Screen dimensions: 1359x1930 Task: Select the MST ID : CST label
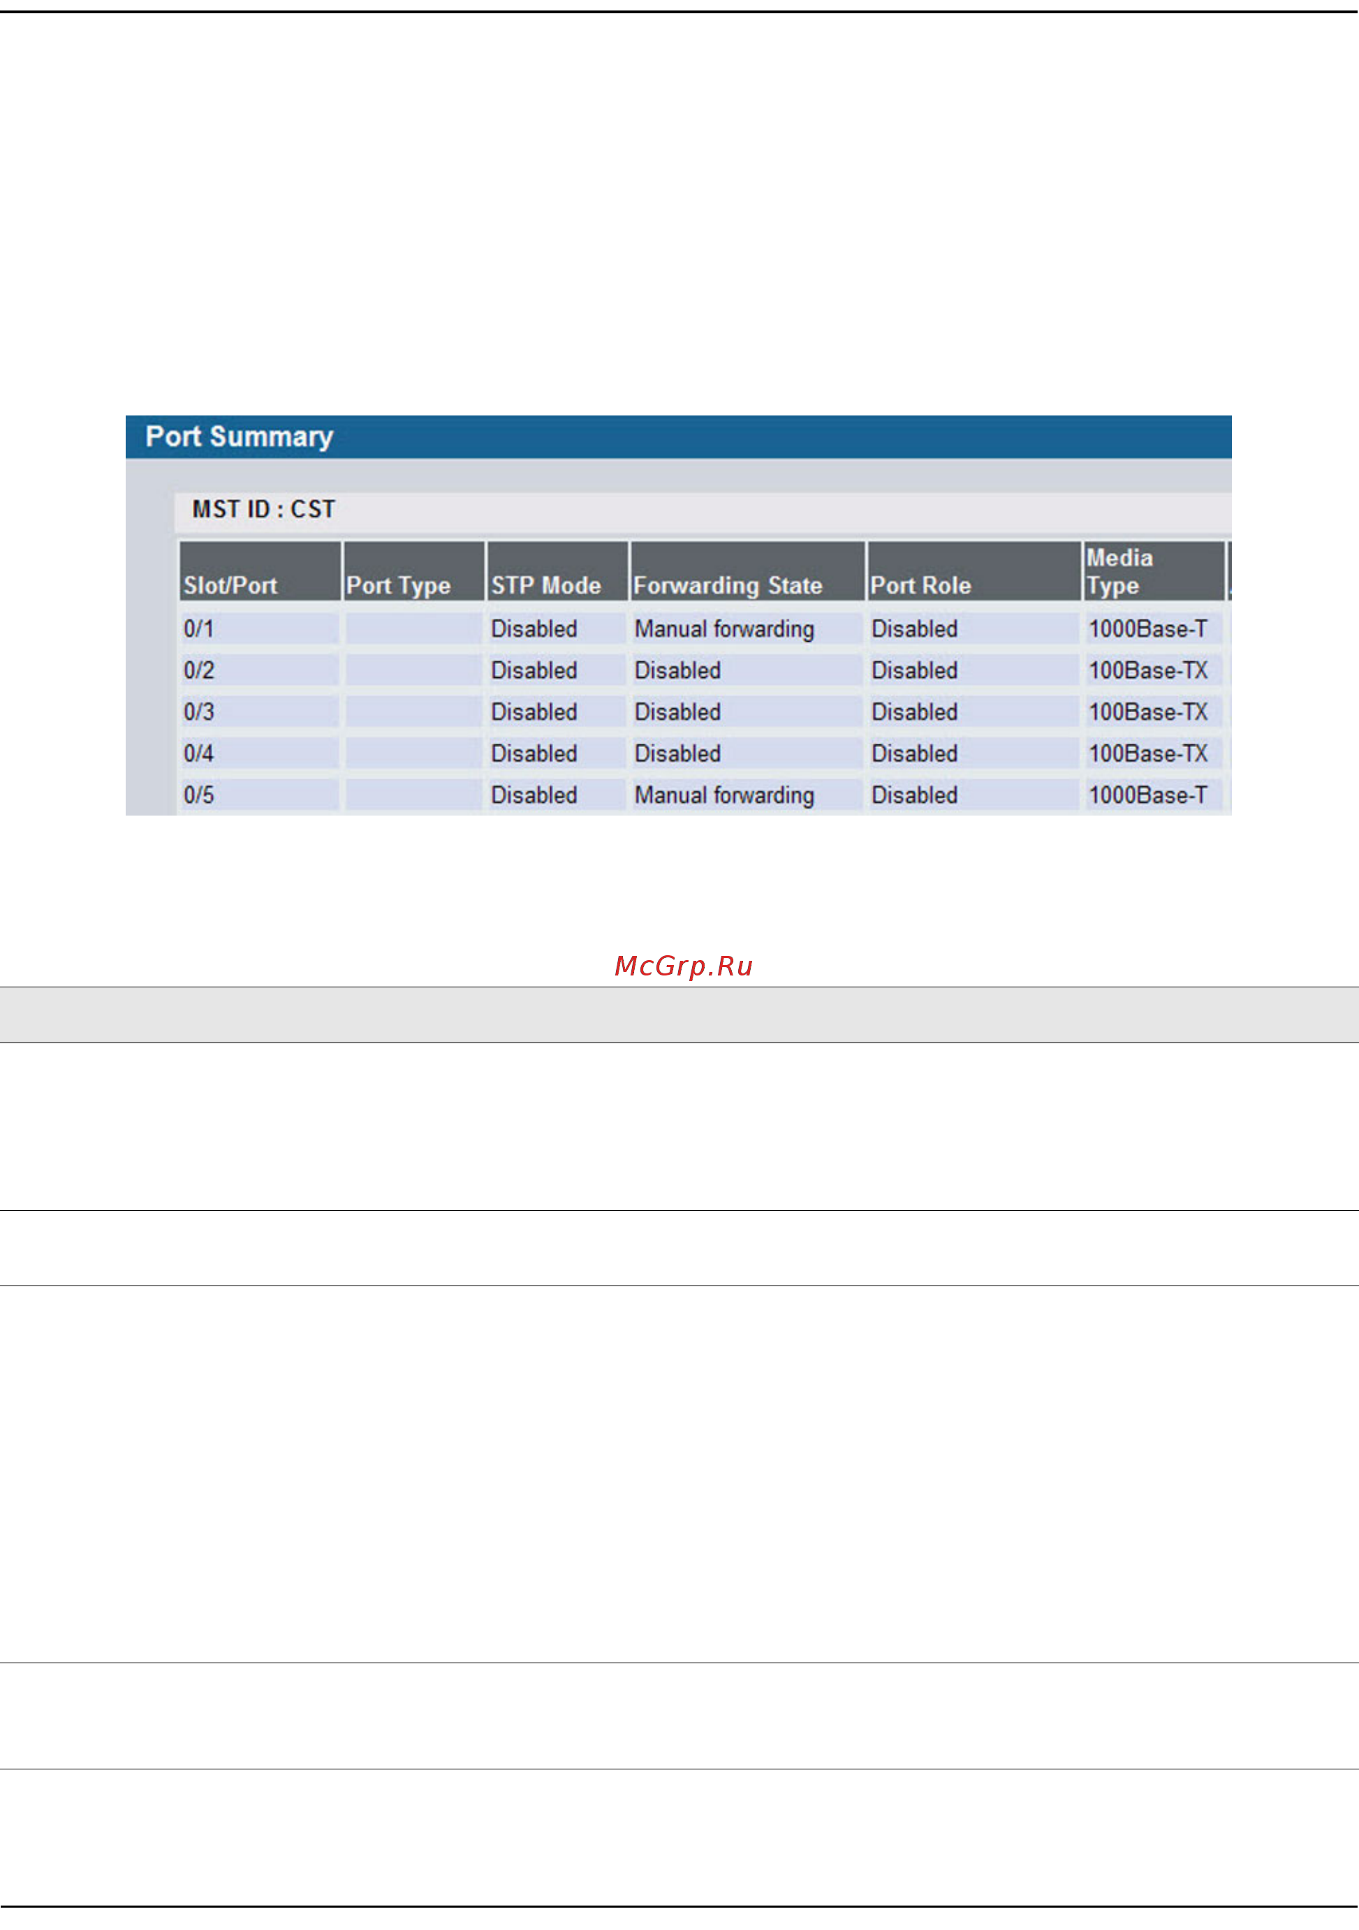coord(264,510)
